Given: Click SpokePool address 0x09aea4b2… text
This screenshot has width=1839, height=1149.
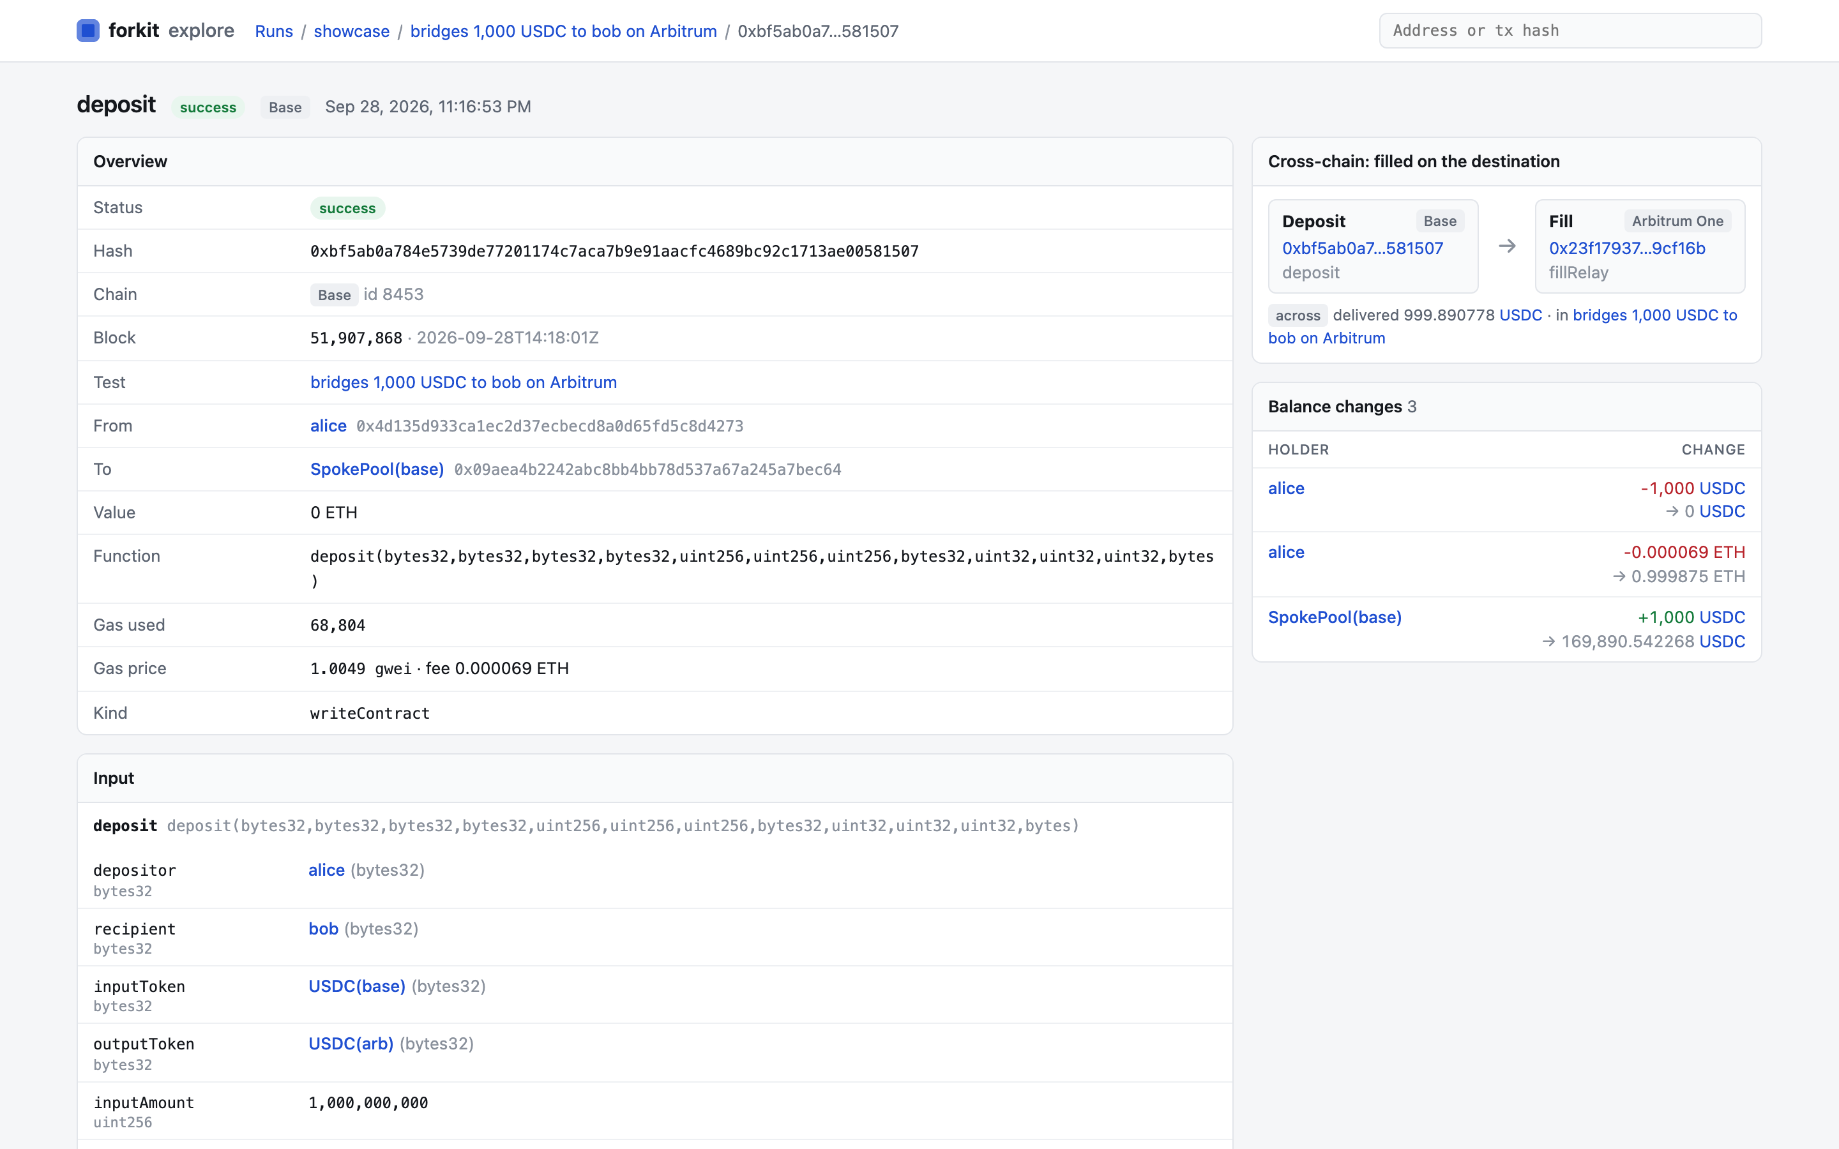Looking at the screenshot, I should pos(647,470).
